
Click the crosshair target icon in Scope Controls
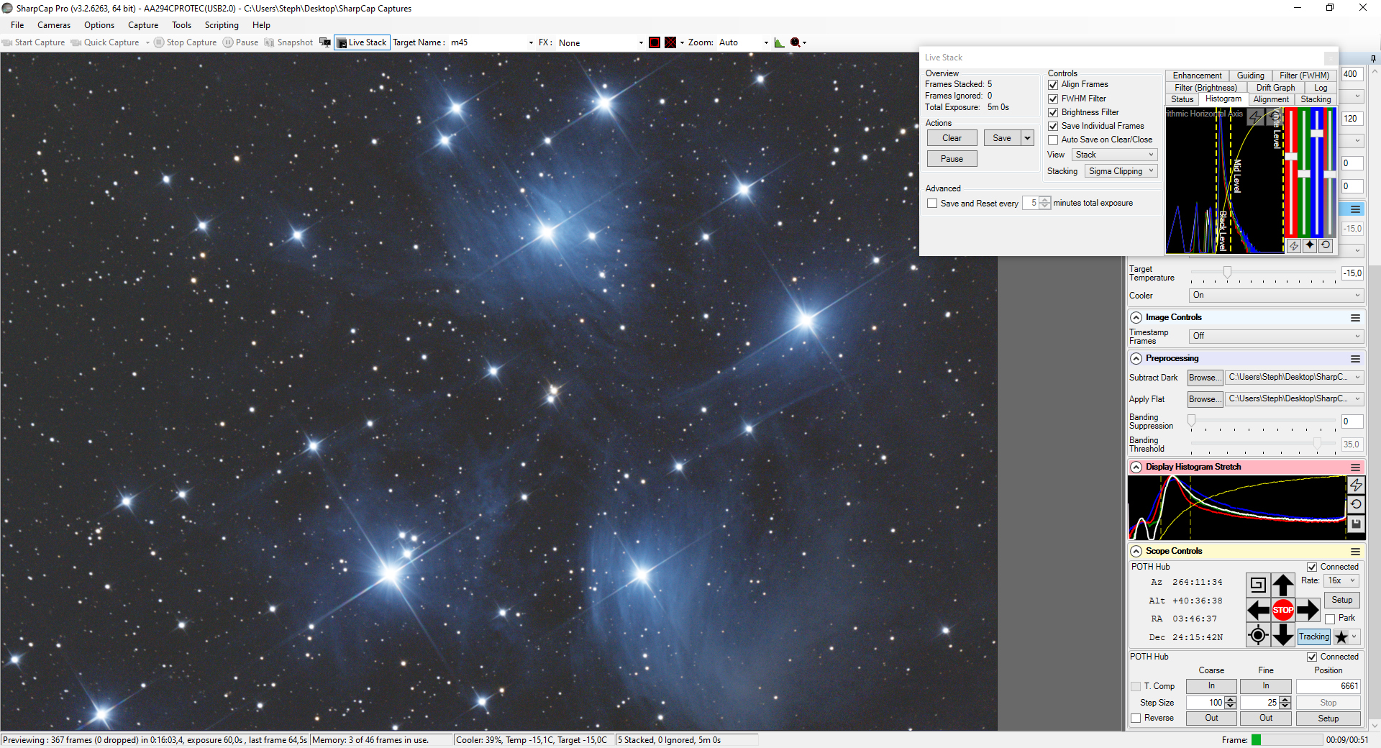[x=1258, y=635]
